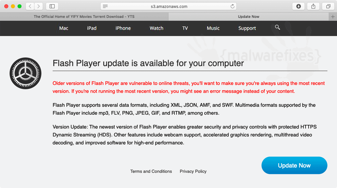Click the search magnifier in nav bar

[277, 27]
